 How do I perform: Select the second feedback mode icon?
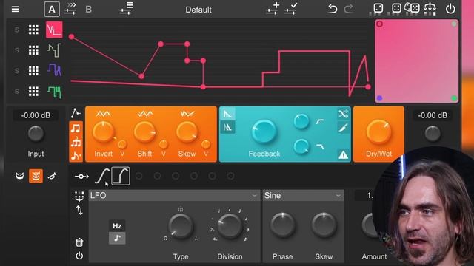[227, 127]
